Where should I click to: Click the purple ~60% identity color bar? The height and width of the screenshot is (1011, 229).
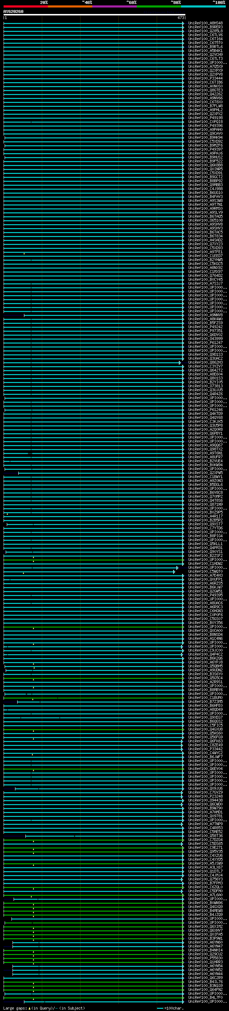[115, 6]
